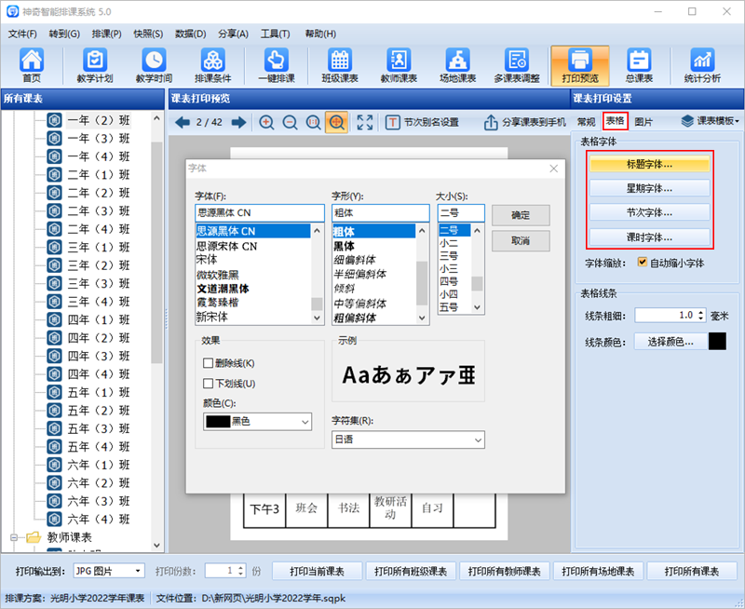Go to next page with right arrow
Viewport: 745px width, 609px height.
[238, 123]
